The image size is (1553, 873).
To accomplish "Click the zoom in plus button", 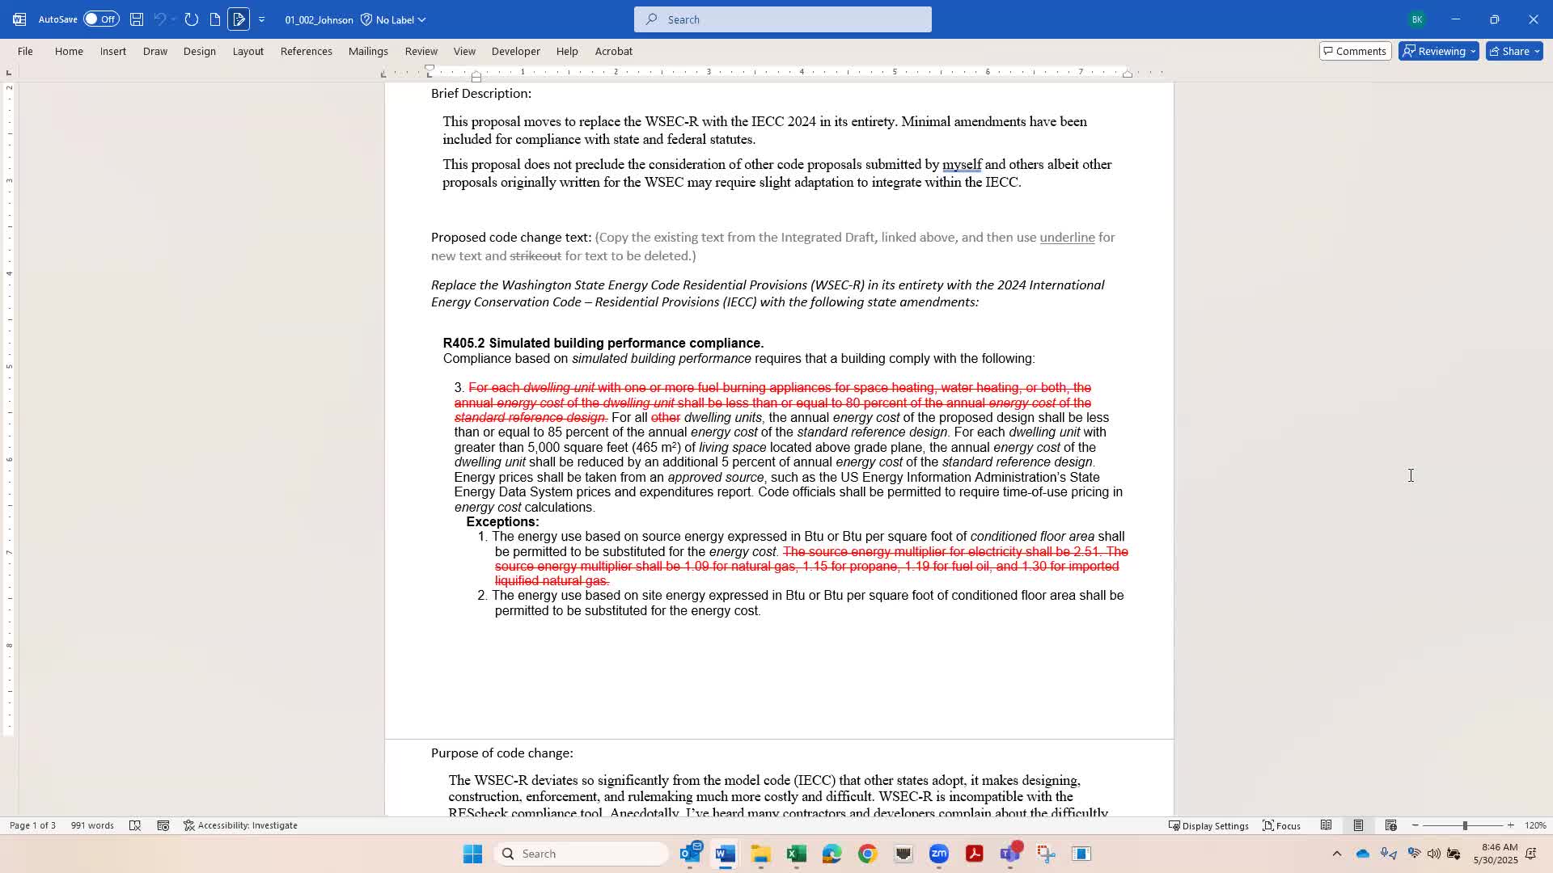I will pyautogui.click(x=1511, y=825).
